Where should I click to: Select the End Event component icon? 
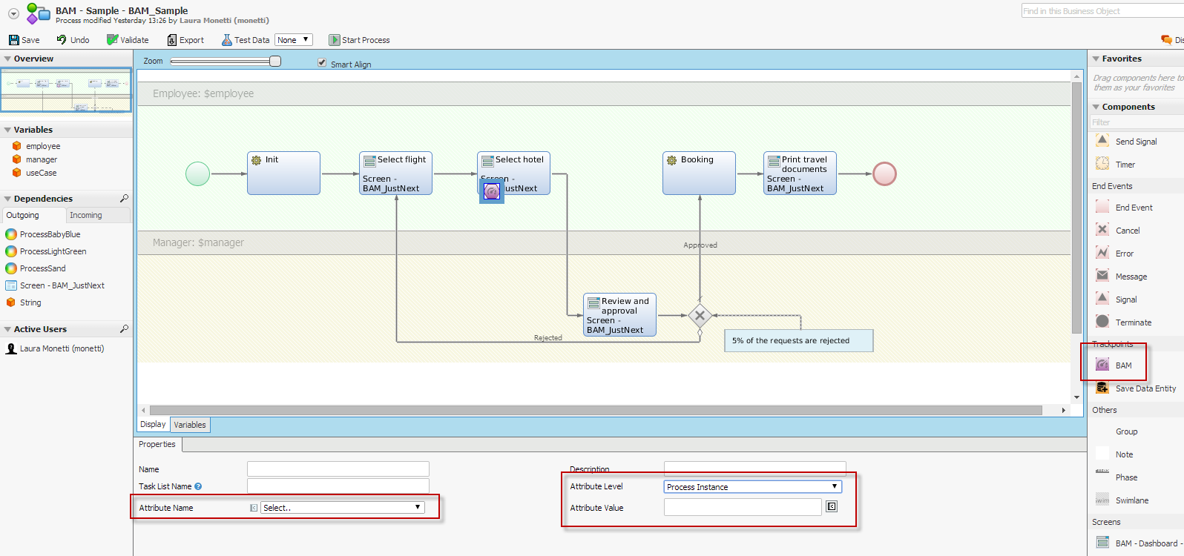(x=1102, y=207)
